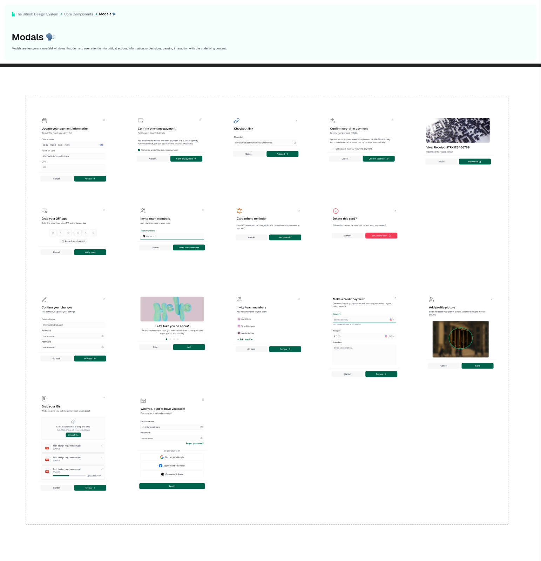This screenshot has width=541, height=561.
Task: Click the add-user icon above Add profile picture
Action: (432, 299)
